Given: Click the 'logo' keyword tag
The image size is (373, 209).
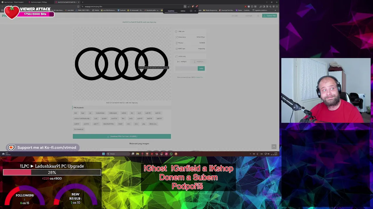Looking at the screenshot, I should [x=83, y=113].
